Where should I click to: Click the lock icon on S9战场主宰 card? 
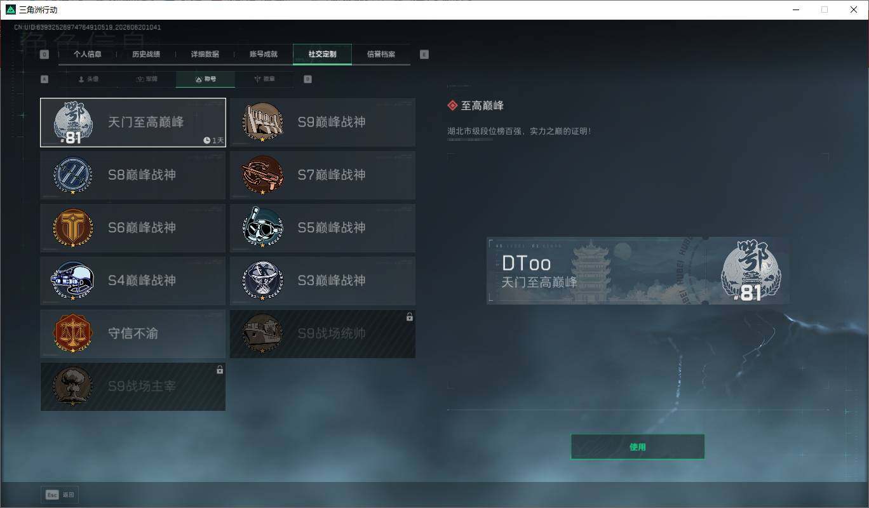pyautogui.click(x=220, y=370)
